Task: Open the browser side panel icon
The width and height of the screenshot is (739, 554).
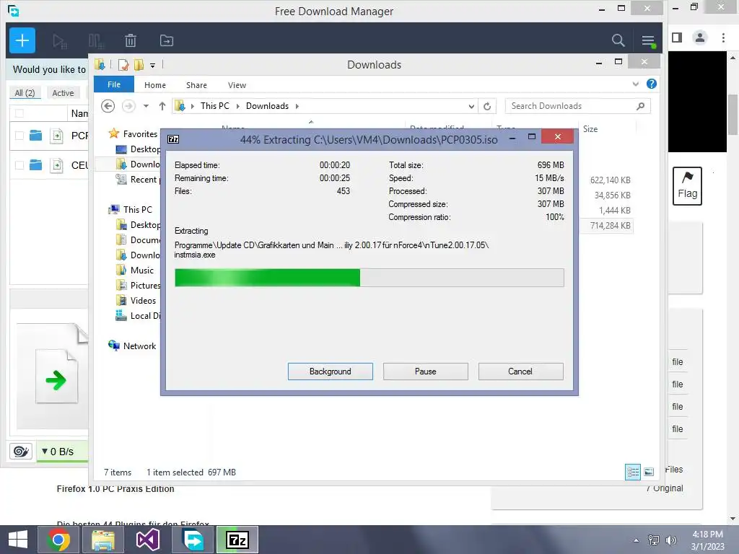Action: tap(677, 38)
